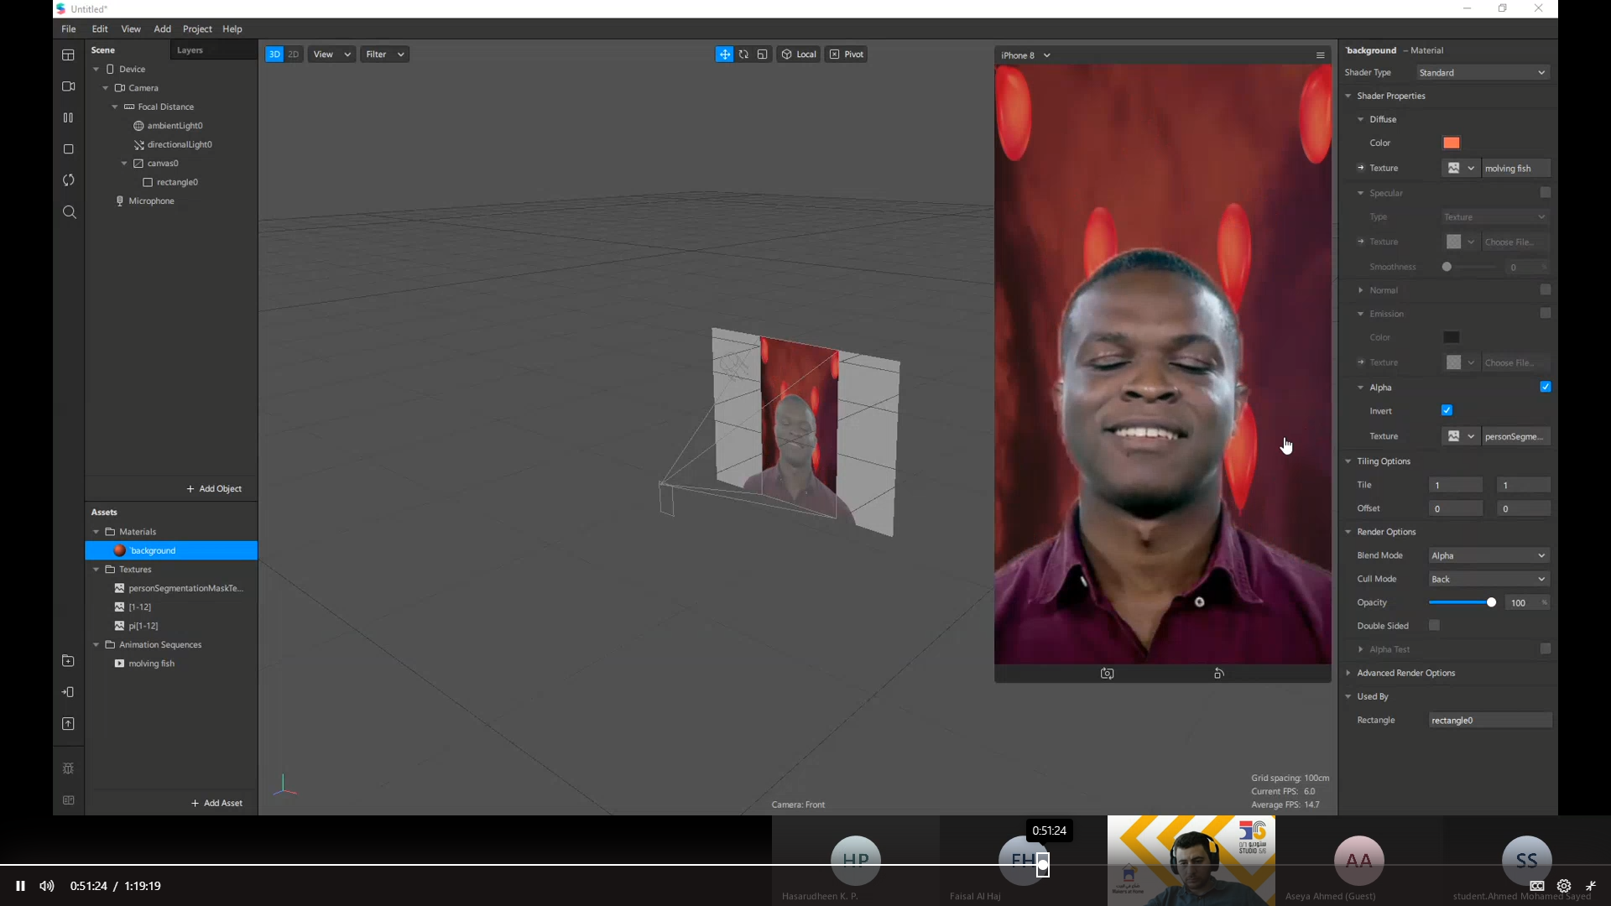The width and height of the screenshot is (1611, 906).
Task: Select the molving fish animation sequence
Action: (152, 664)
